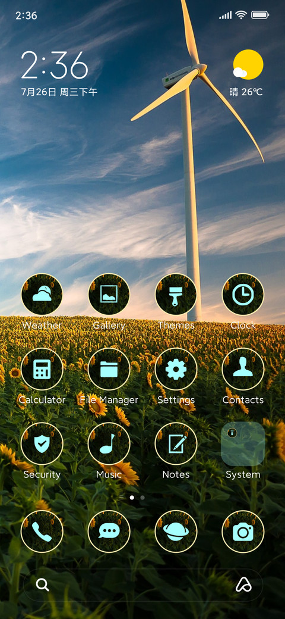Image resolution: width=285 pixels, height=619 pixels.
Task: Switch to the second home page dot
Action: click(x=142, y=498)
